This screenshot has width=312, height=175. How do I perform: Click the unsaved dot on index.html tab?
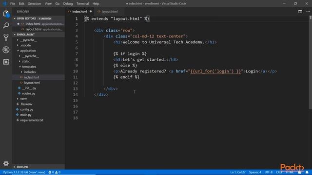(91, 12)
